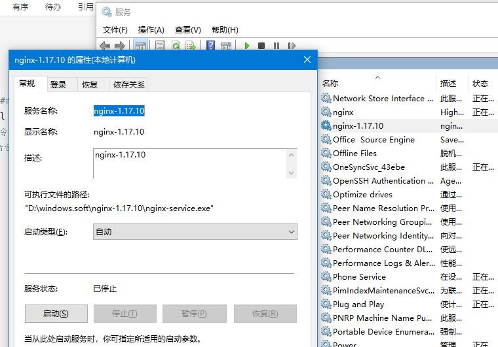Select the Portable Device Enumera... service
498x347 pixels.
[409, 331]
